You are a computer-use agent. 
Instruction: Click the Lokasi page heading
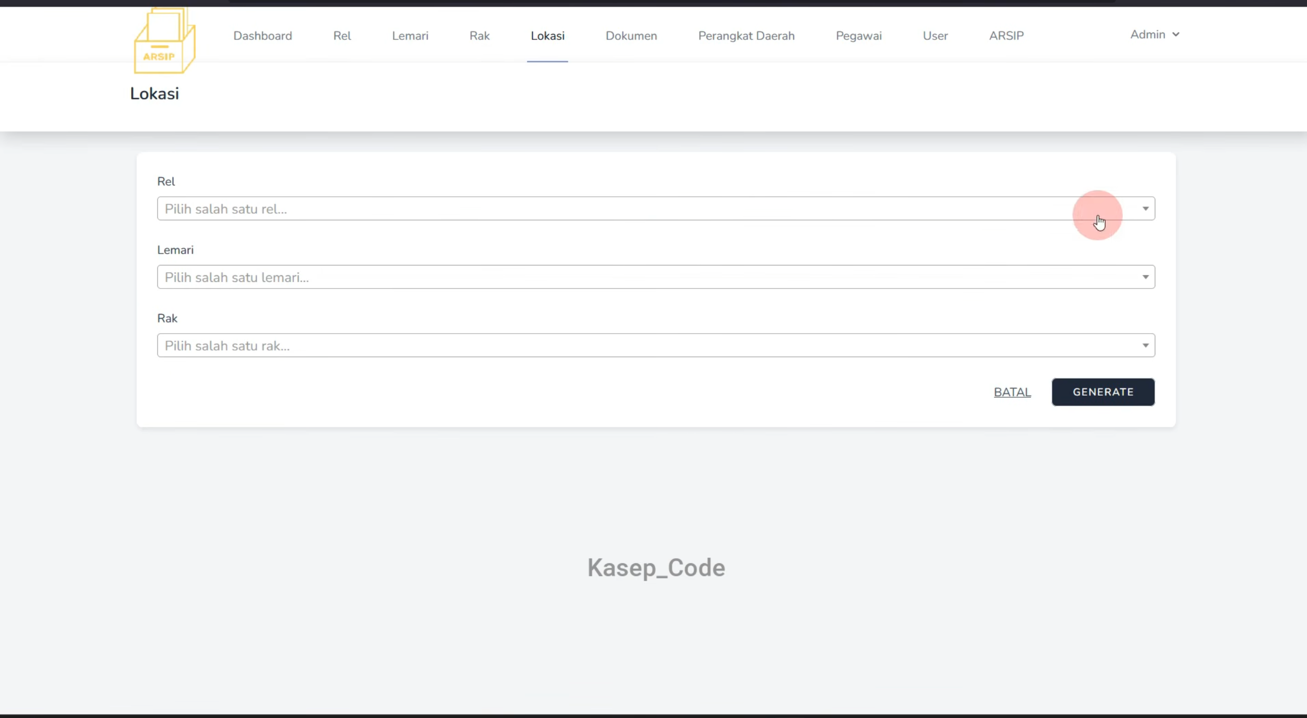coord(154,93)
